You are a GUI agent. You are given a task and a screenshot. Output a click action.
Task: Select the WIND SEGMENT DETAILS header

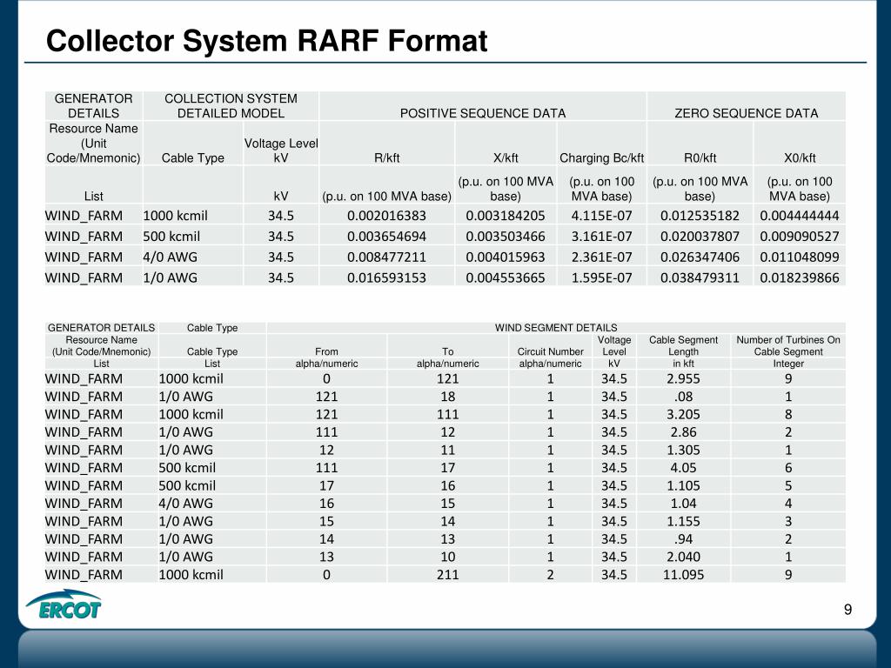(556, 328)
